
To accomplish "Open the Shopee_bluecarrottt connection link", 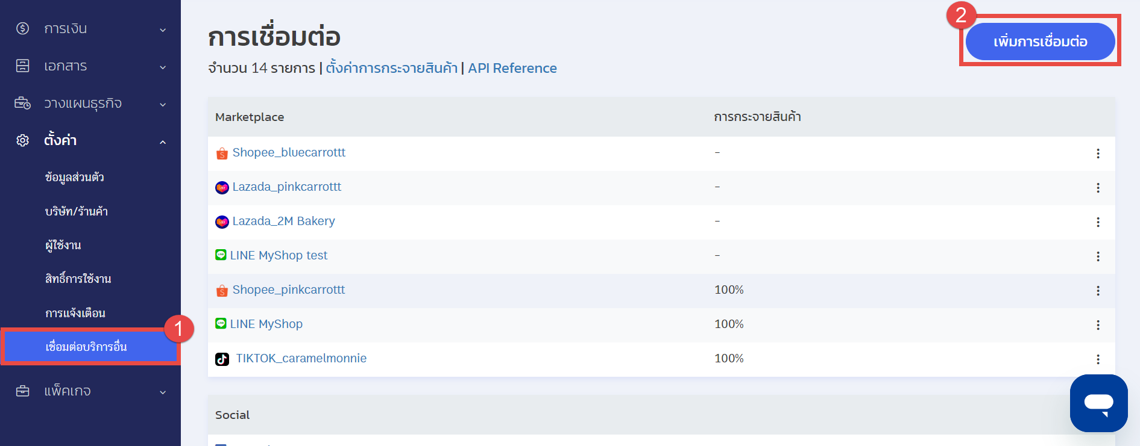I will click(289, 153).
